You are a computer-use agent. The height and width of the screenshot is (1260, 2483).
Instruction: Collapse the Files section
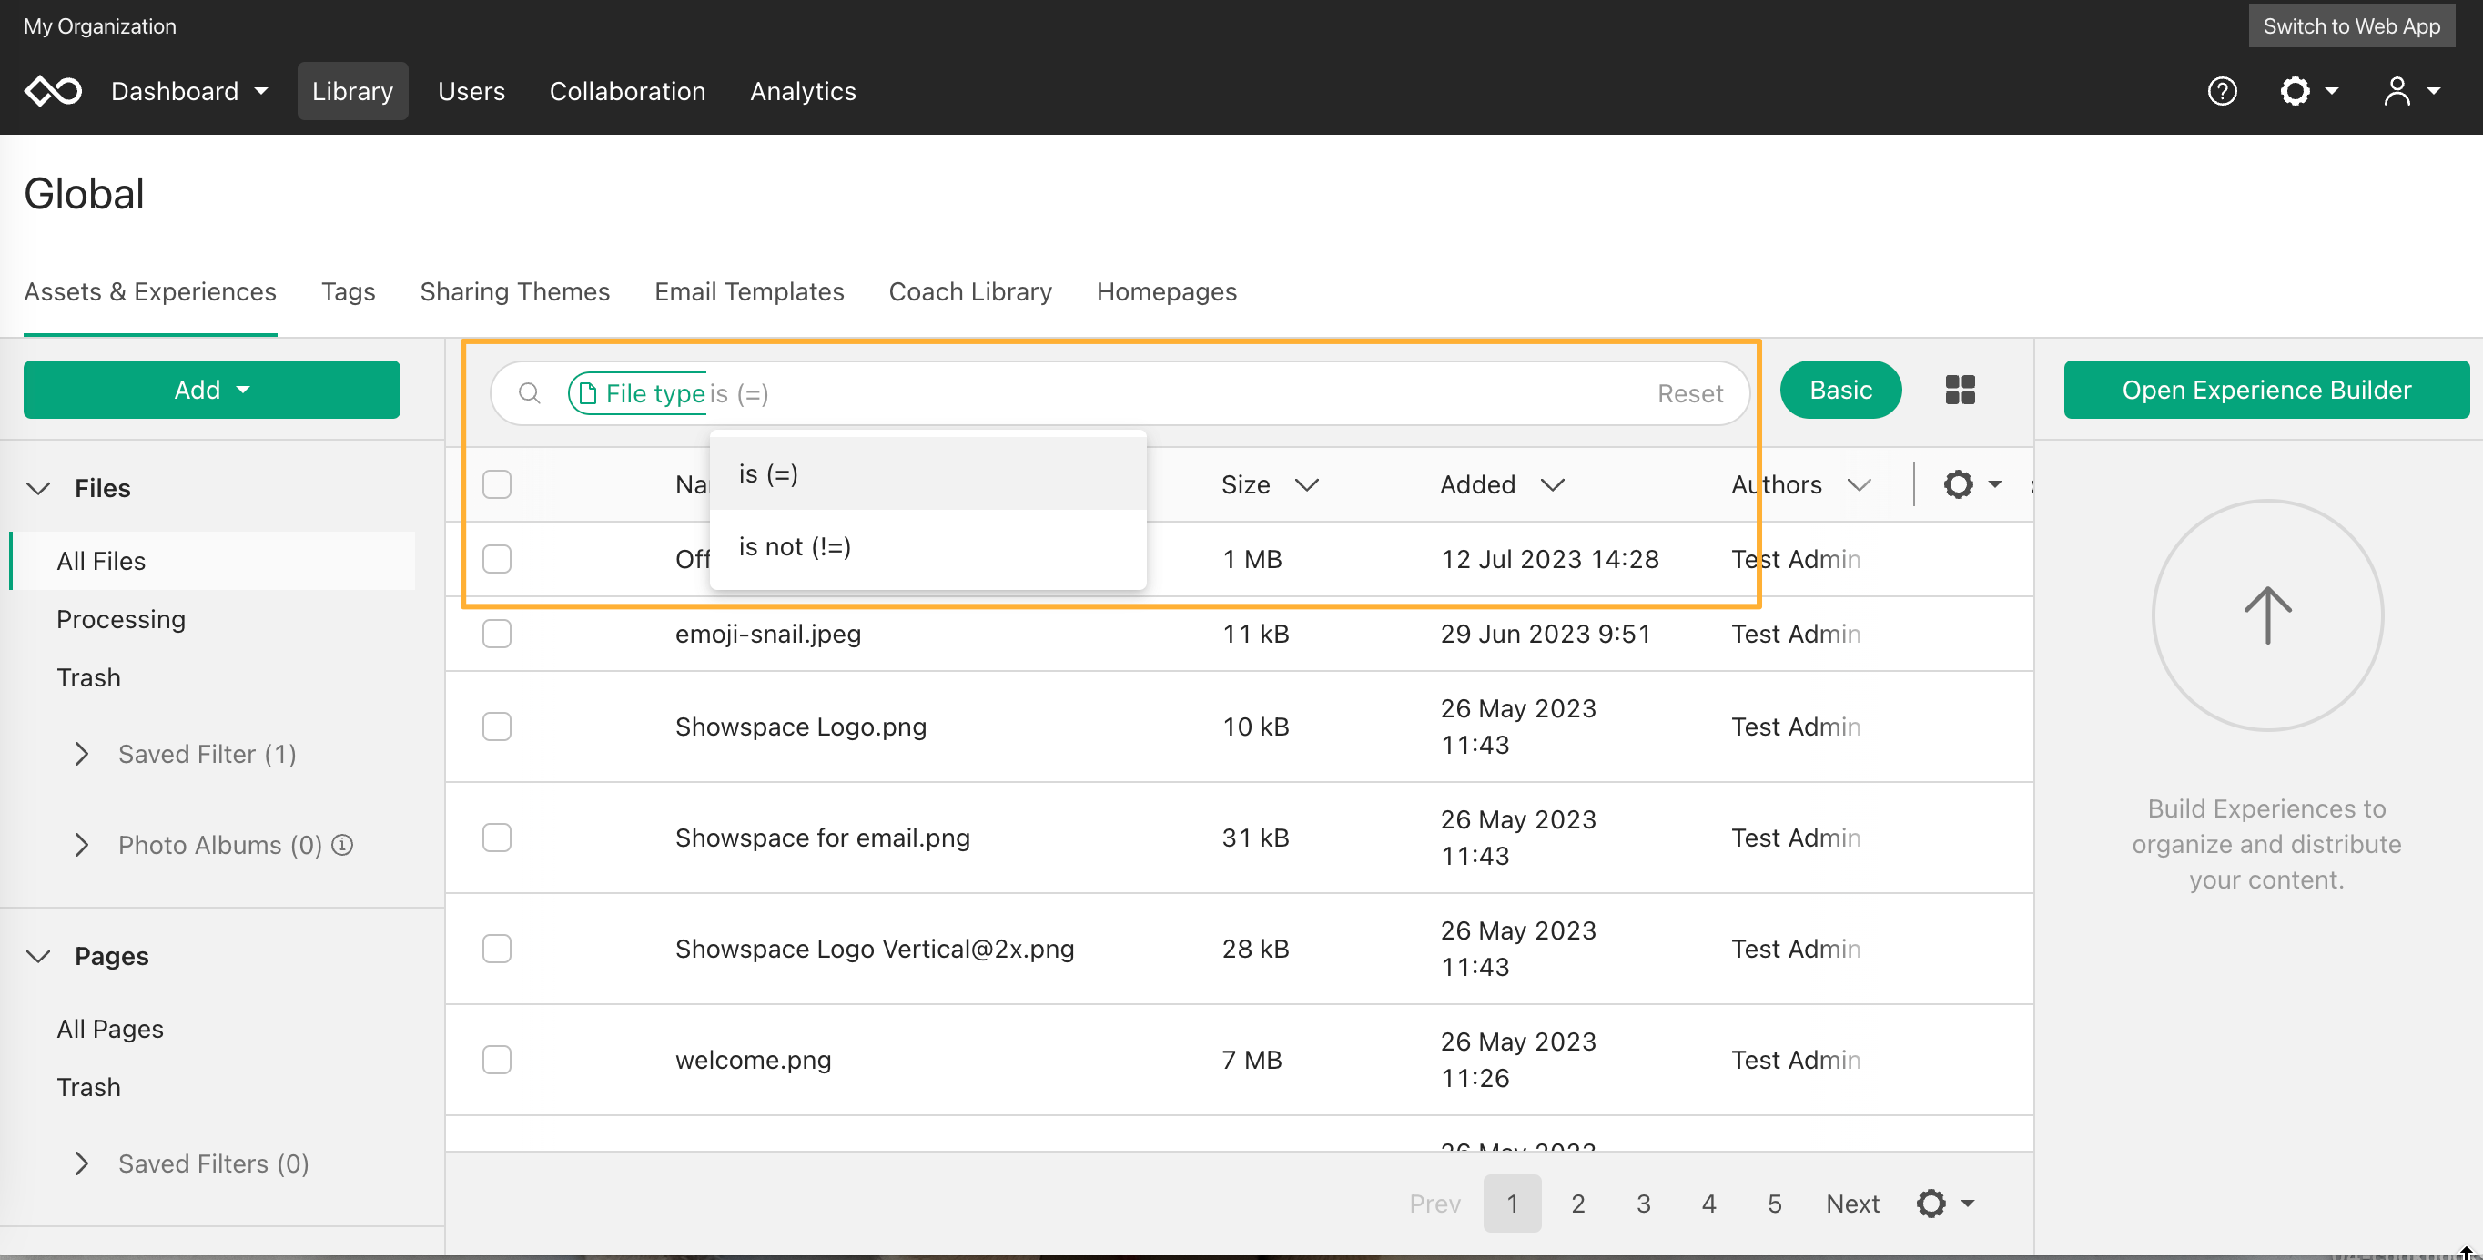[37, 488]
